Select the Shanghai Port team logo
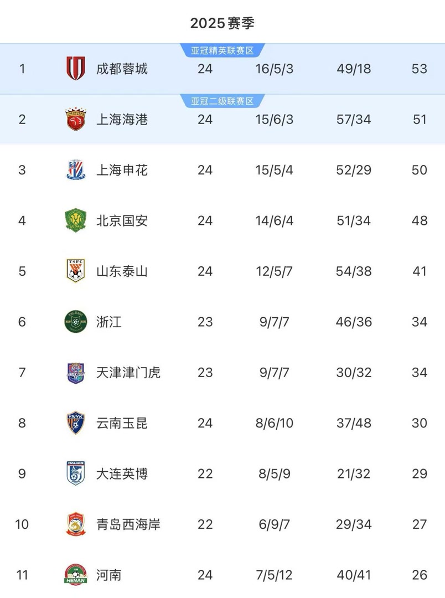This screenshot has height=598, width=445. [75, 119]
